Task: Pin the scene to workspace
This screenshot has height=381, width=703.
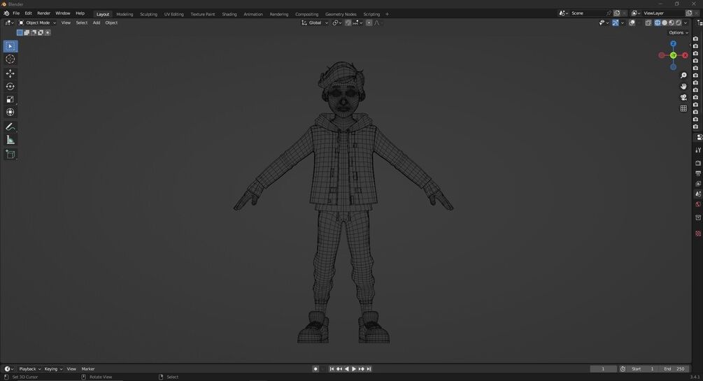Action: pyautogui.click(x=609, y=13)
